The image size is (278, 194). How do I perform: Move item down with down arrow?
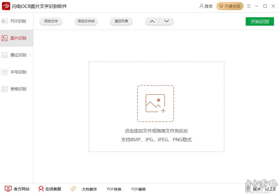(x=167, y=21)
